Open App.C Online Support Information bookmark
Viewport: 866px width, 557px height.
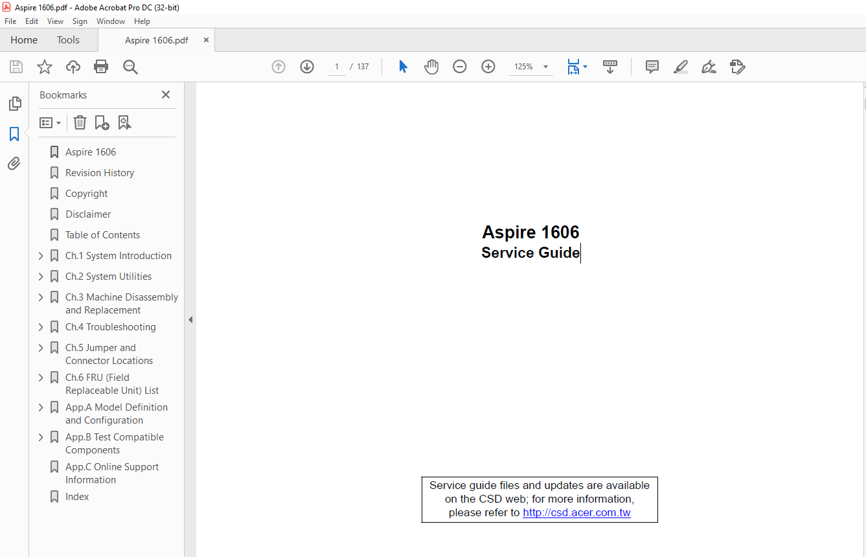(x=112, y=473)
